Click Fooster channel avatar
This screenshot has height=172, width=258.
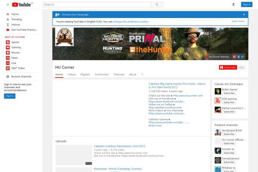(218, 151)
